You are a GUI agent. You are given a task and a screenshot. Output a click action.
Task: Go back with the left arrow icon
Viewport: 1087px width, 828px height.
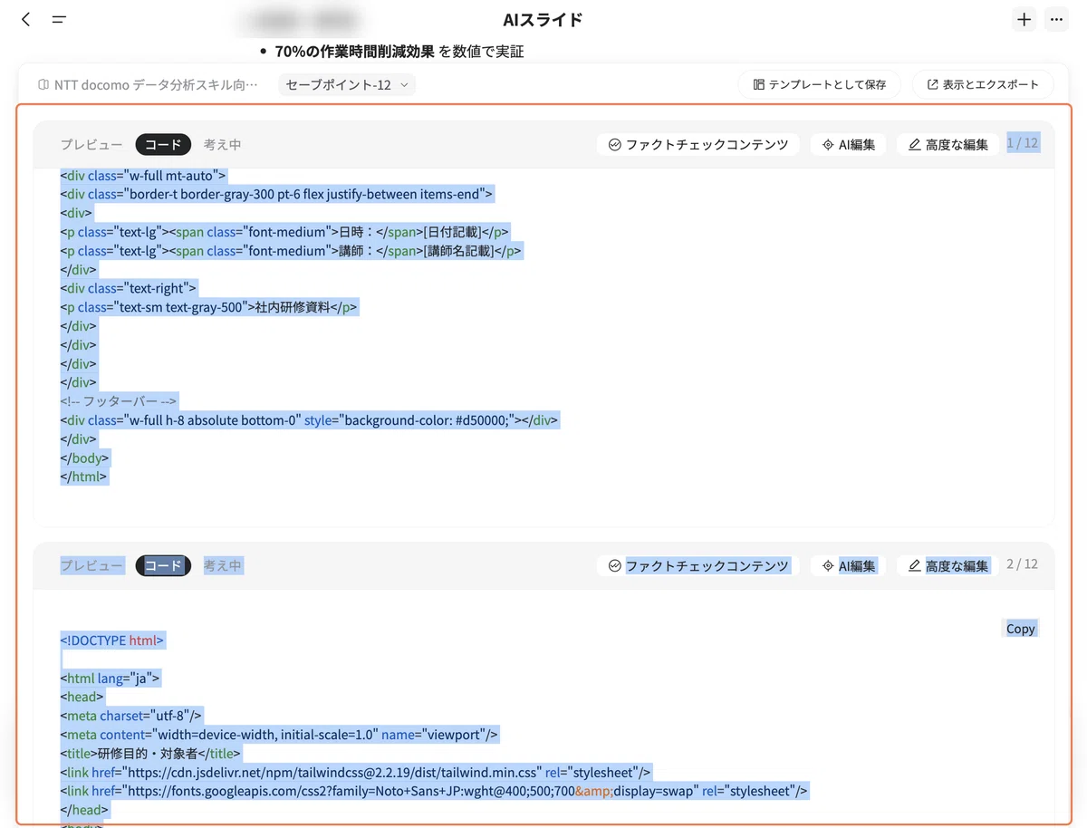26,19
